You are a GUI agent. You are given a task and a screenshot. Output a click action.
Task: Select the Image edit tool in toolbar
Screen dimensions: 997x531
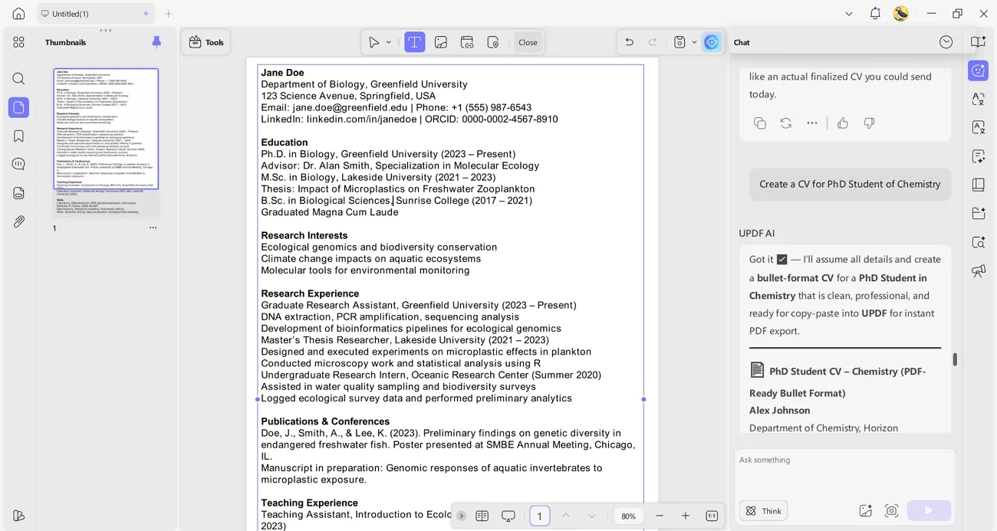441,42
